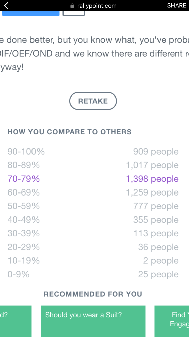This screenshot has width=189, height=337.
Task: Tap the padlock icon beside the URL
Action: click(72, 6)
